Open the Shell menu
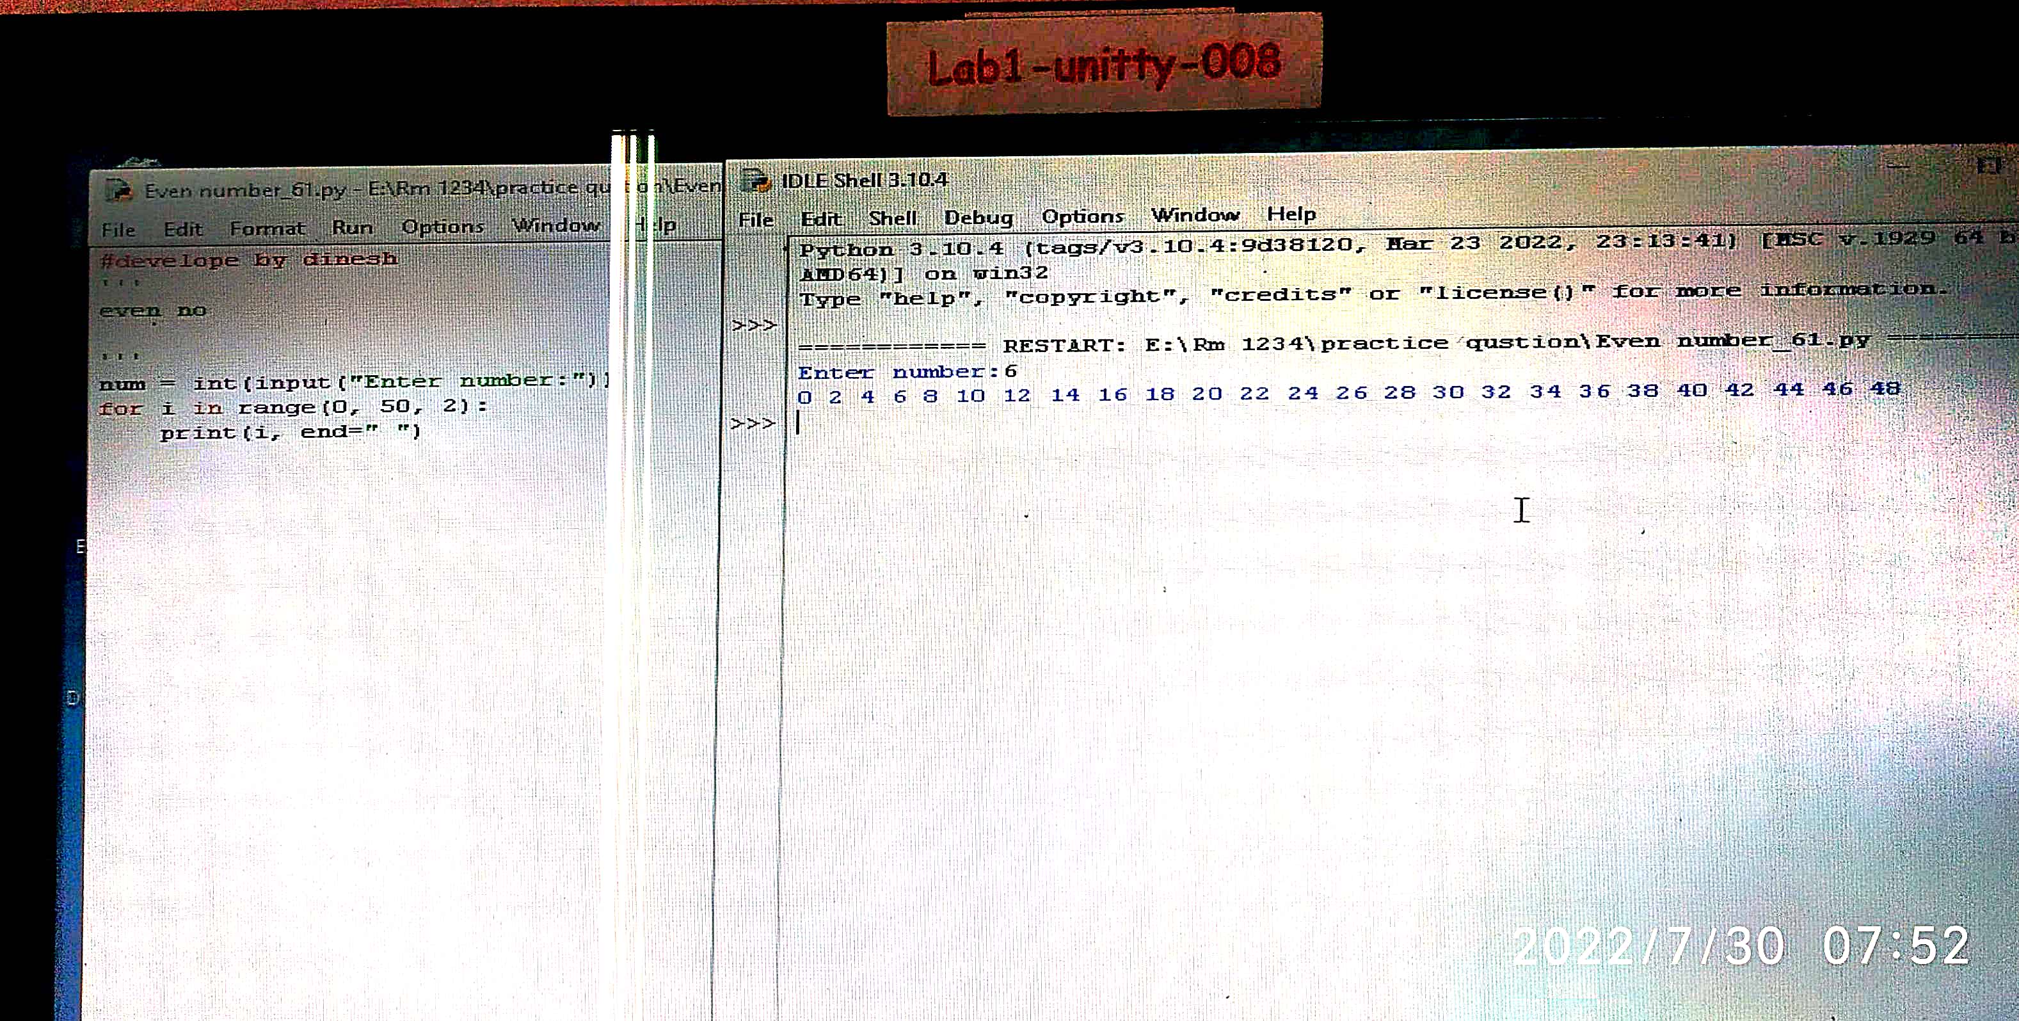The height and width of the screenshot is (1021, 2019). [x=892, y=218]
